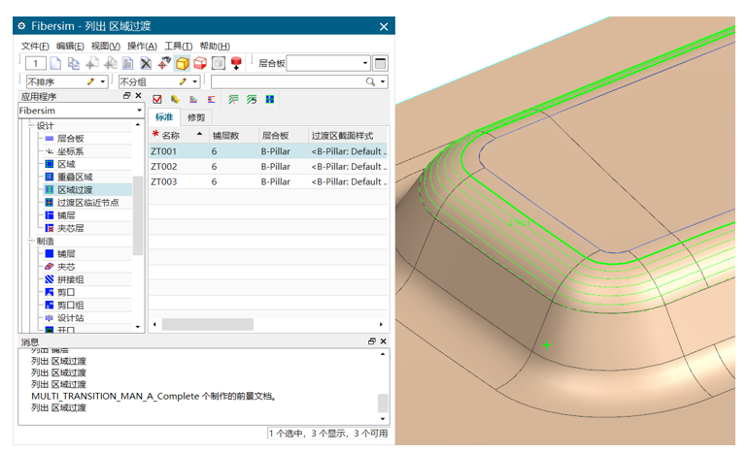
Task: Undock the 应用程序 panel with float button
Action: pyautogui.click(x=126, y=96)
